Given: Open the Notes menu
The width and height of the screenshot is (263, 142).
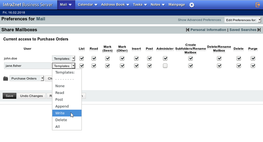Looking at the screenshot, I should 157,5.
